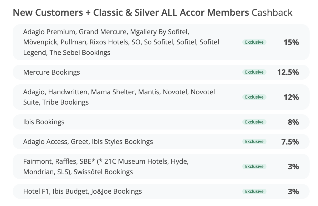Click the 12.5% Mercure cashback rate
Image resolution: width=318 pixels, height=206 pixels.
click(288, 72)
